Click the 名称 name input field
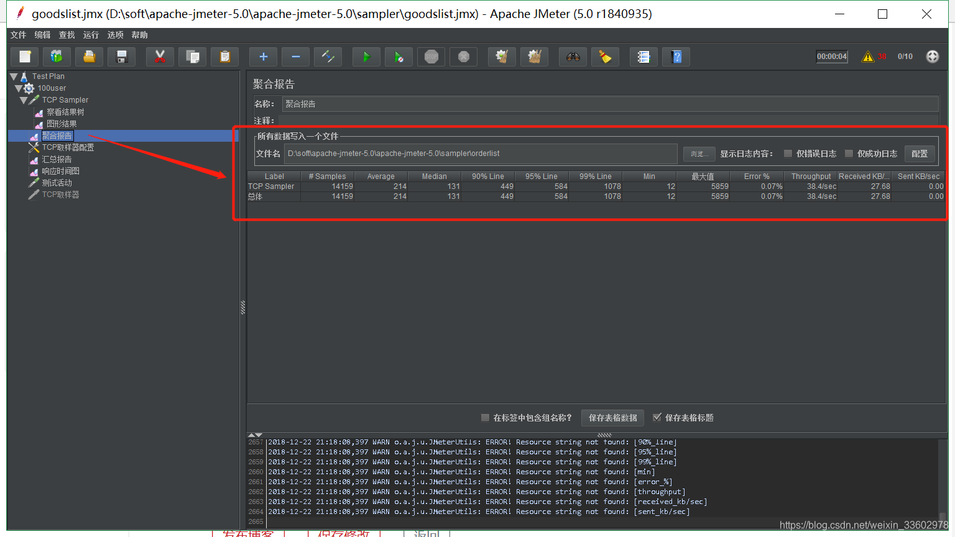Viewport: 955px width, 537px height. 610,104
